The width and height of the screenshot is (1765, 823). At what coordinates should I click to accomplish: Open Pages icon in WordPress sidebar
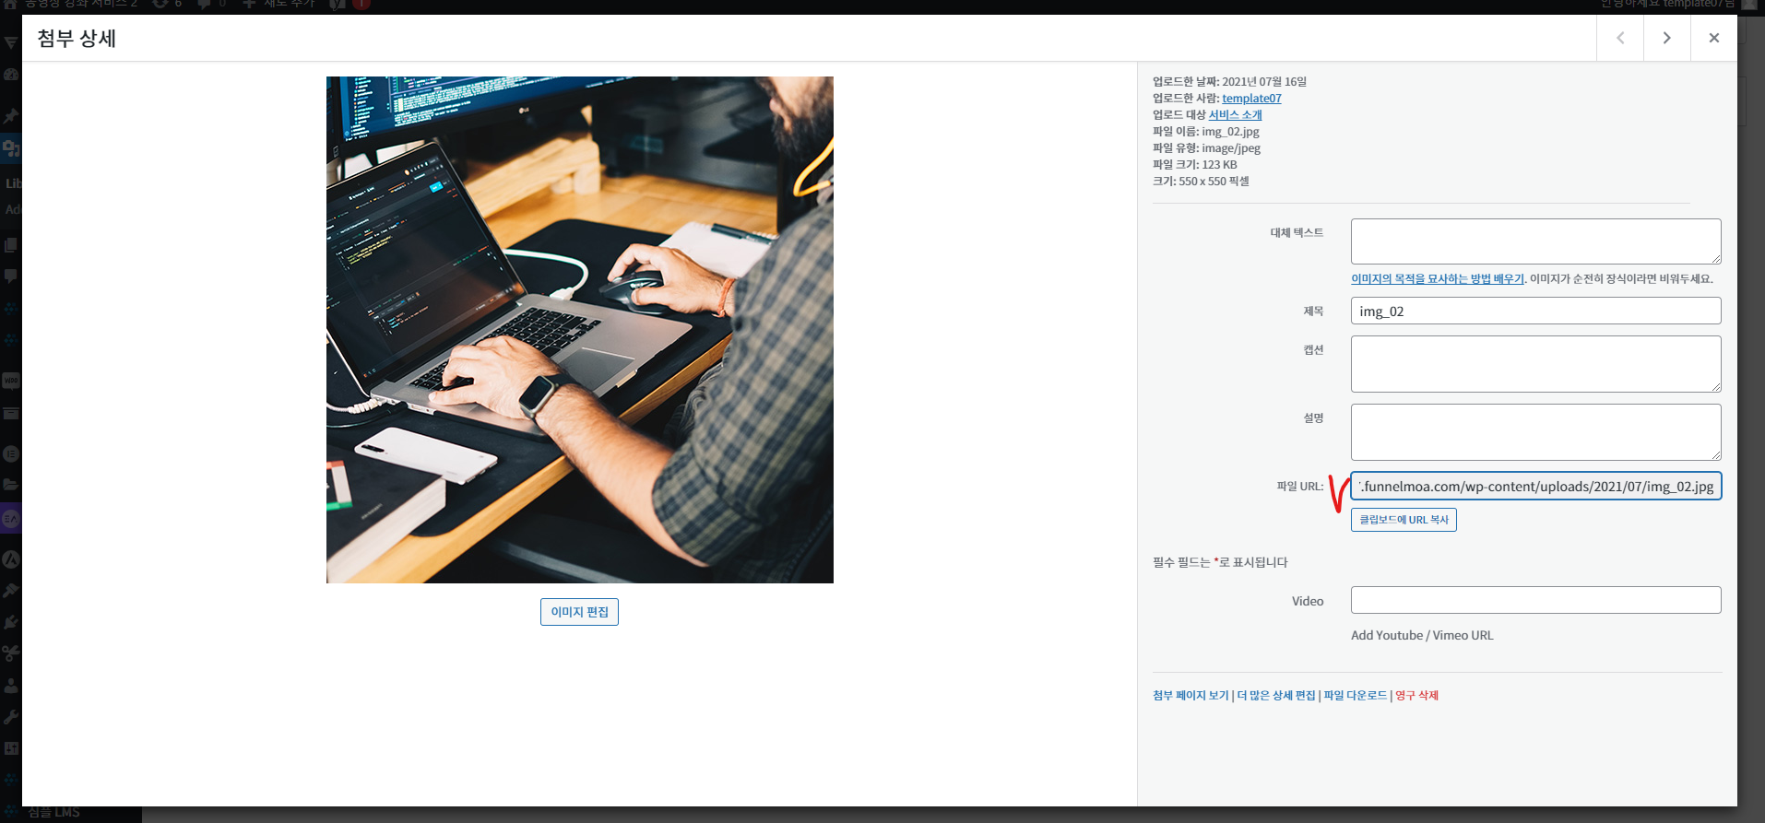coord(11,245)
